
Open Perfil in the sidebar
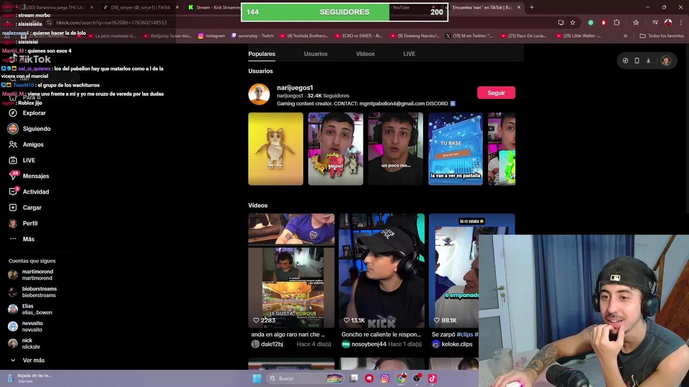pos(23,224)
